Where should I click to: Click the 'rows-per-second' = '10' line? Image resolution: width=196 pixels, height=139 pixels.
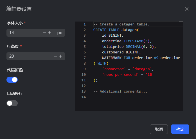tap(128, 75)
